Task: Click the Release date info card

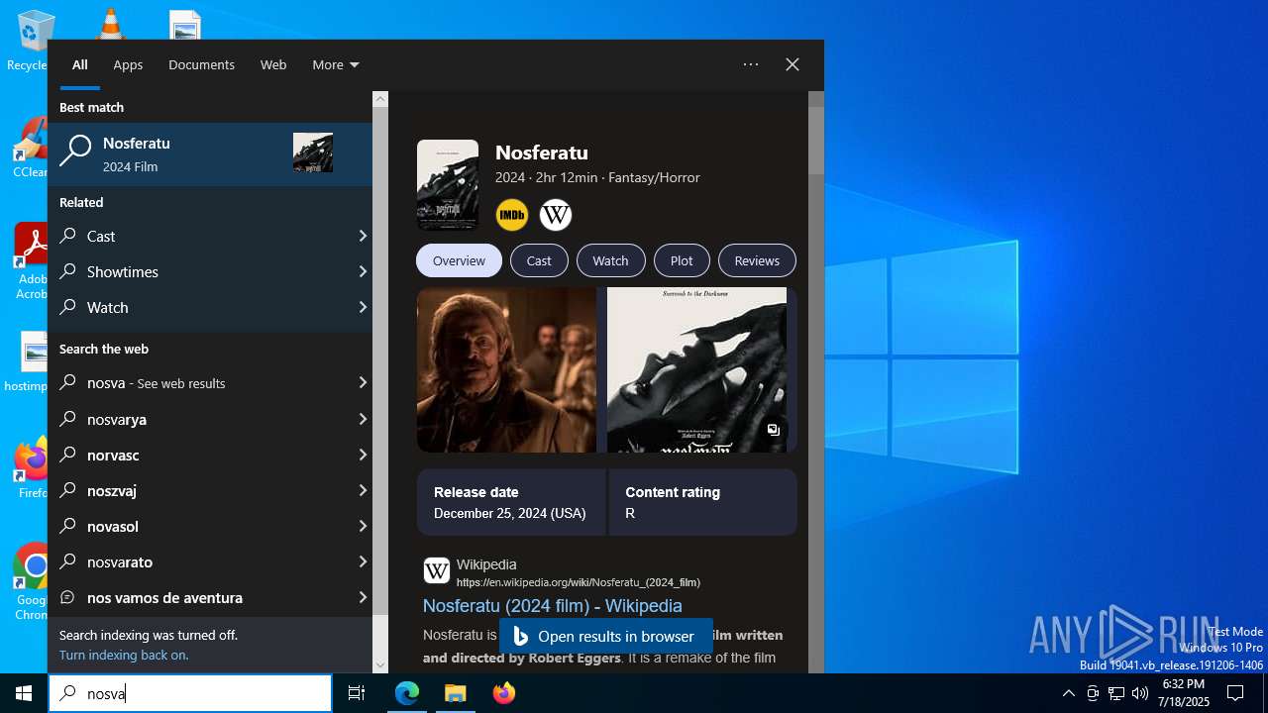Action: point(511,502)
